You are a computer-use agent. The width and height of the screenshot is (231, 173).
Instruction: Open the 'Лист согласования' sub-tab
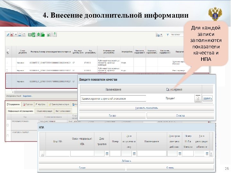tap(63, 111)
